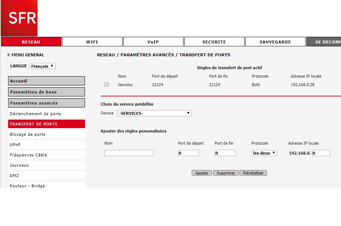
Task: Focus the Nom text field
Action: pos(129,153)
